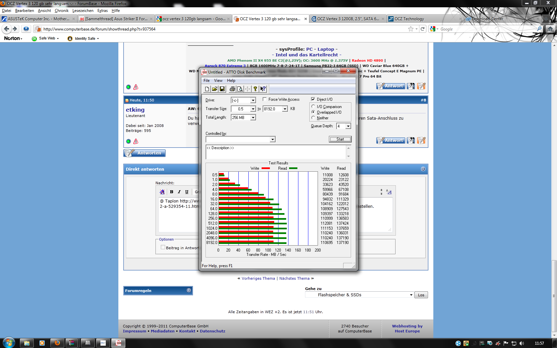
Task: Click the Print icon in ATTO toolbar
Action: [232, 89]
